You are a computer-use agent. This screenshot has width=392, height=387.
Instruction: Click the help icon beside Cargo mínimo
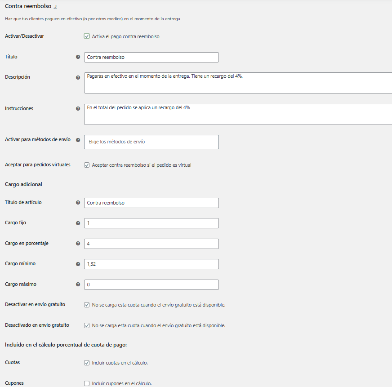(78, 264)
